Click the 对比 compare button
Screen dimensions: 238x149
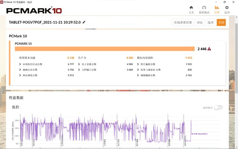[200, 22]
